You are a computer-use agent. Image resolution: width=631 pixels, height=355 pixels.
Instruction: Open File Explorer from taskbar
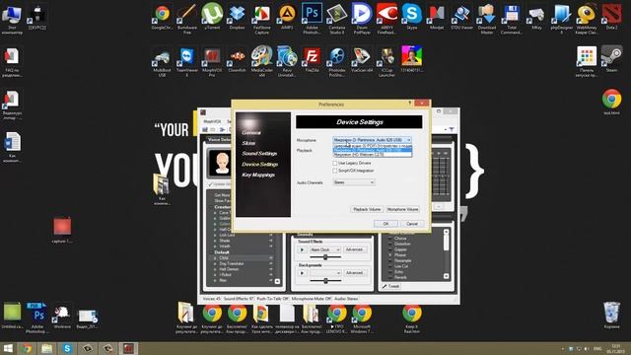pyautogui.click(x=47, y=348)
